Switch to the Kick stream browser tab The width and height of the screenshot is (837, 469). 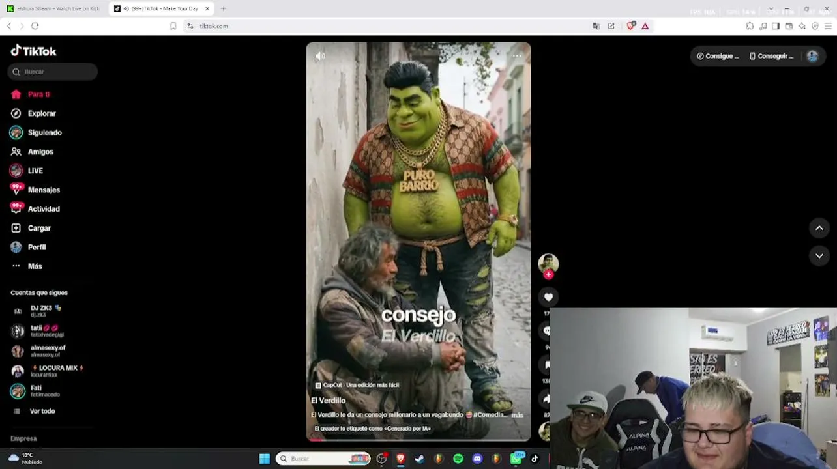(53, 8)
